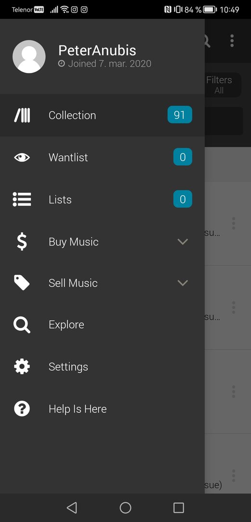Tap the Settings gear icon
The image size is (251, 522).
tap(22, 366)
